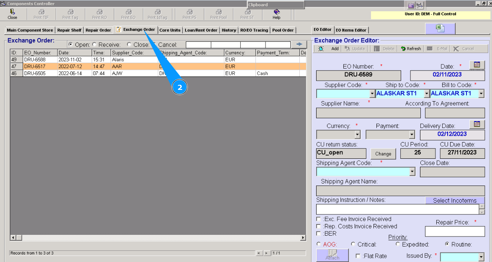Click Select Incoterms button
Image resolution: width=492 pixels, height=262 pixels.
(455, 200)
